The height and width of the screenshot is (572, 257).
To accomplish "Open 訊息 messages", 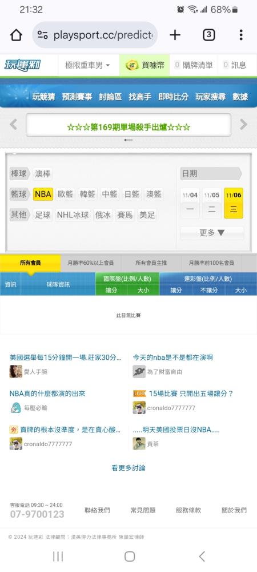I will [x=235, y=65].
